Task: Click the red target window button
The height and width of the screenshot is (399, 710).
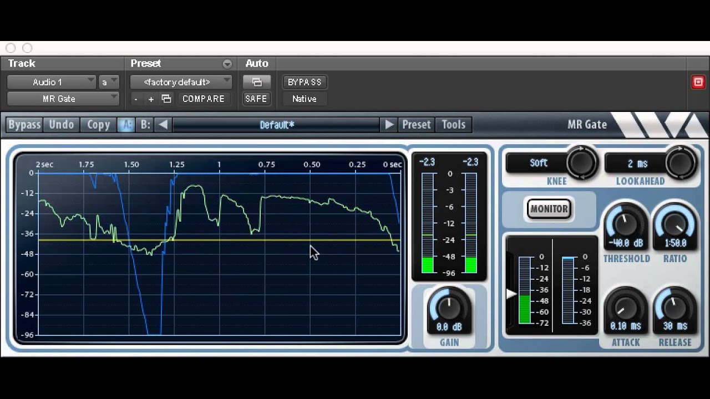Action: point(698,82)
